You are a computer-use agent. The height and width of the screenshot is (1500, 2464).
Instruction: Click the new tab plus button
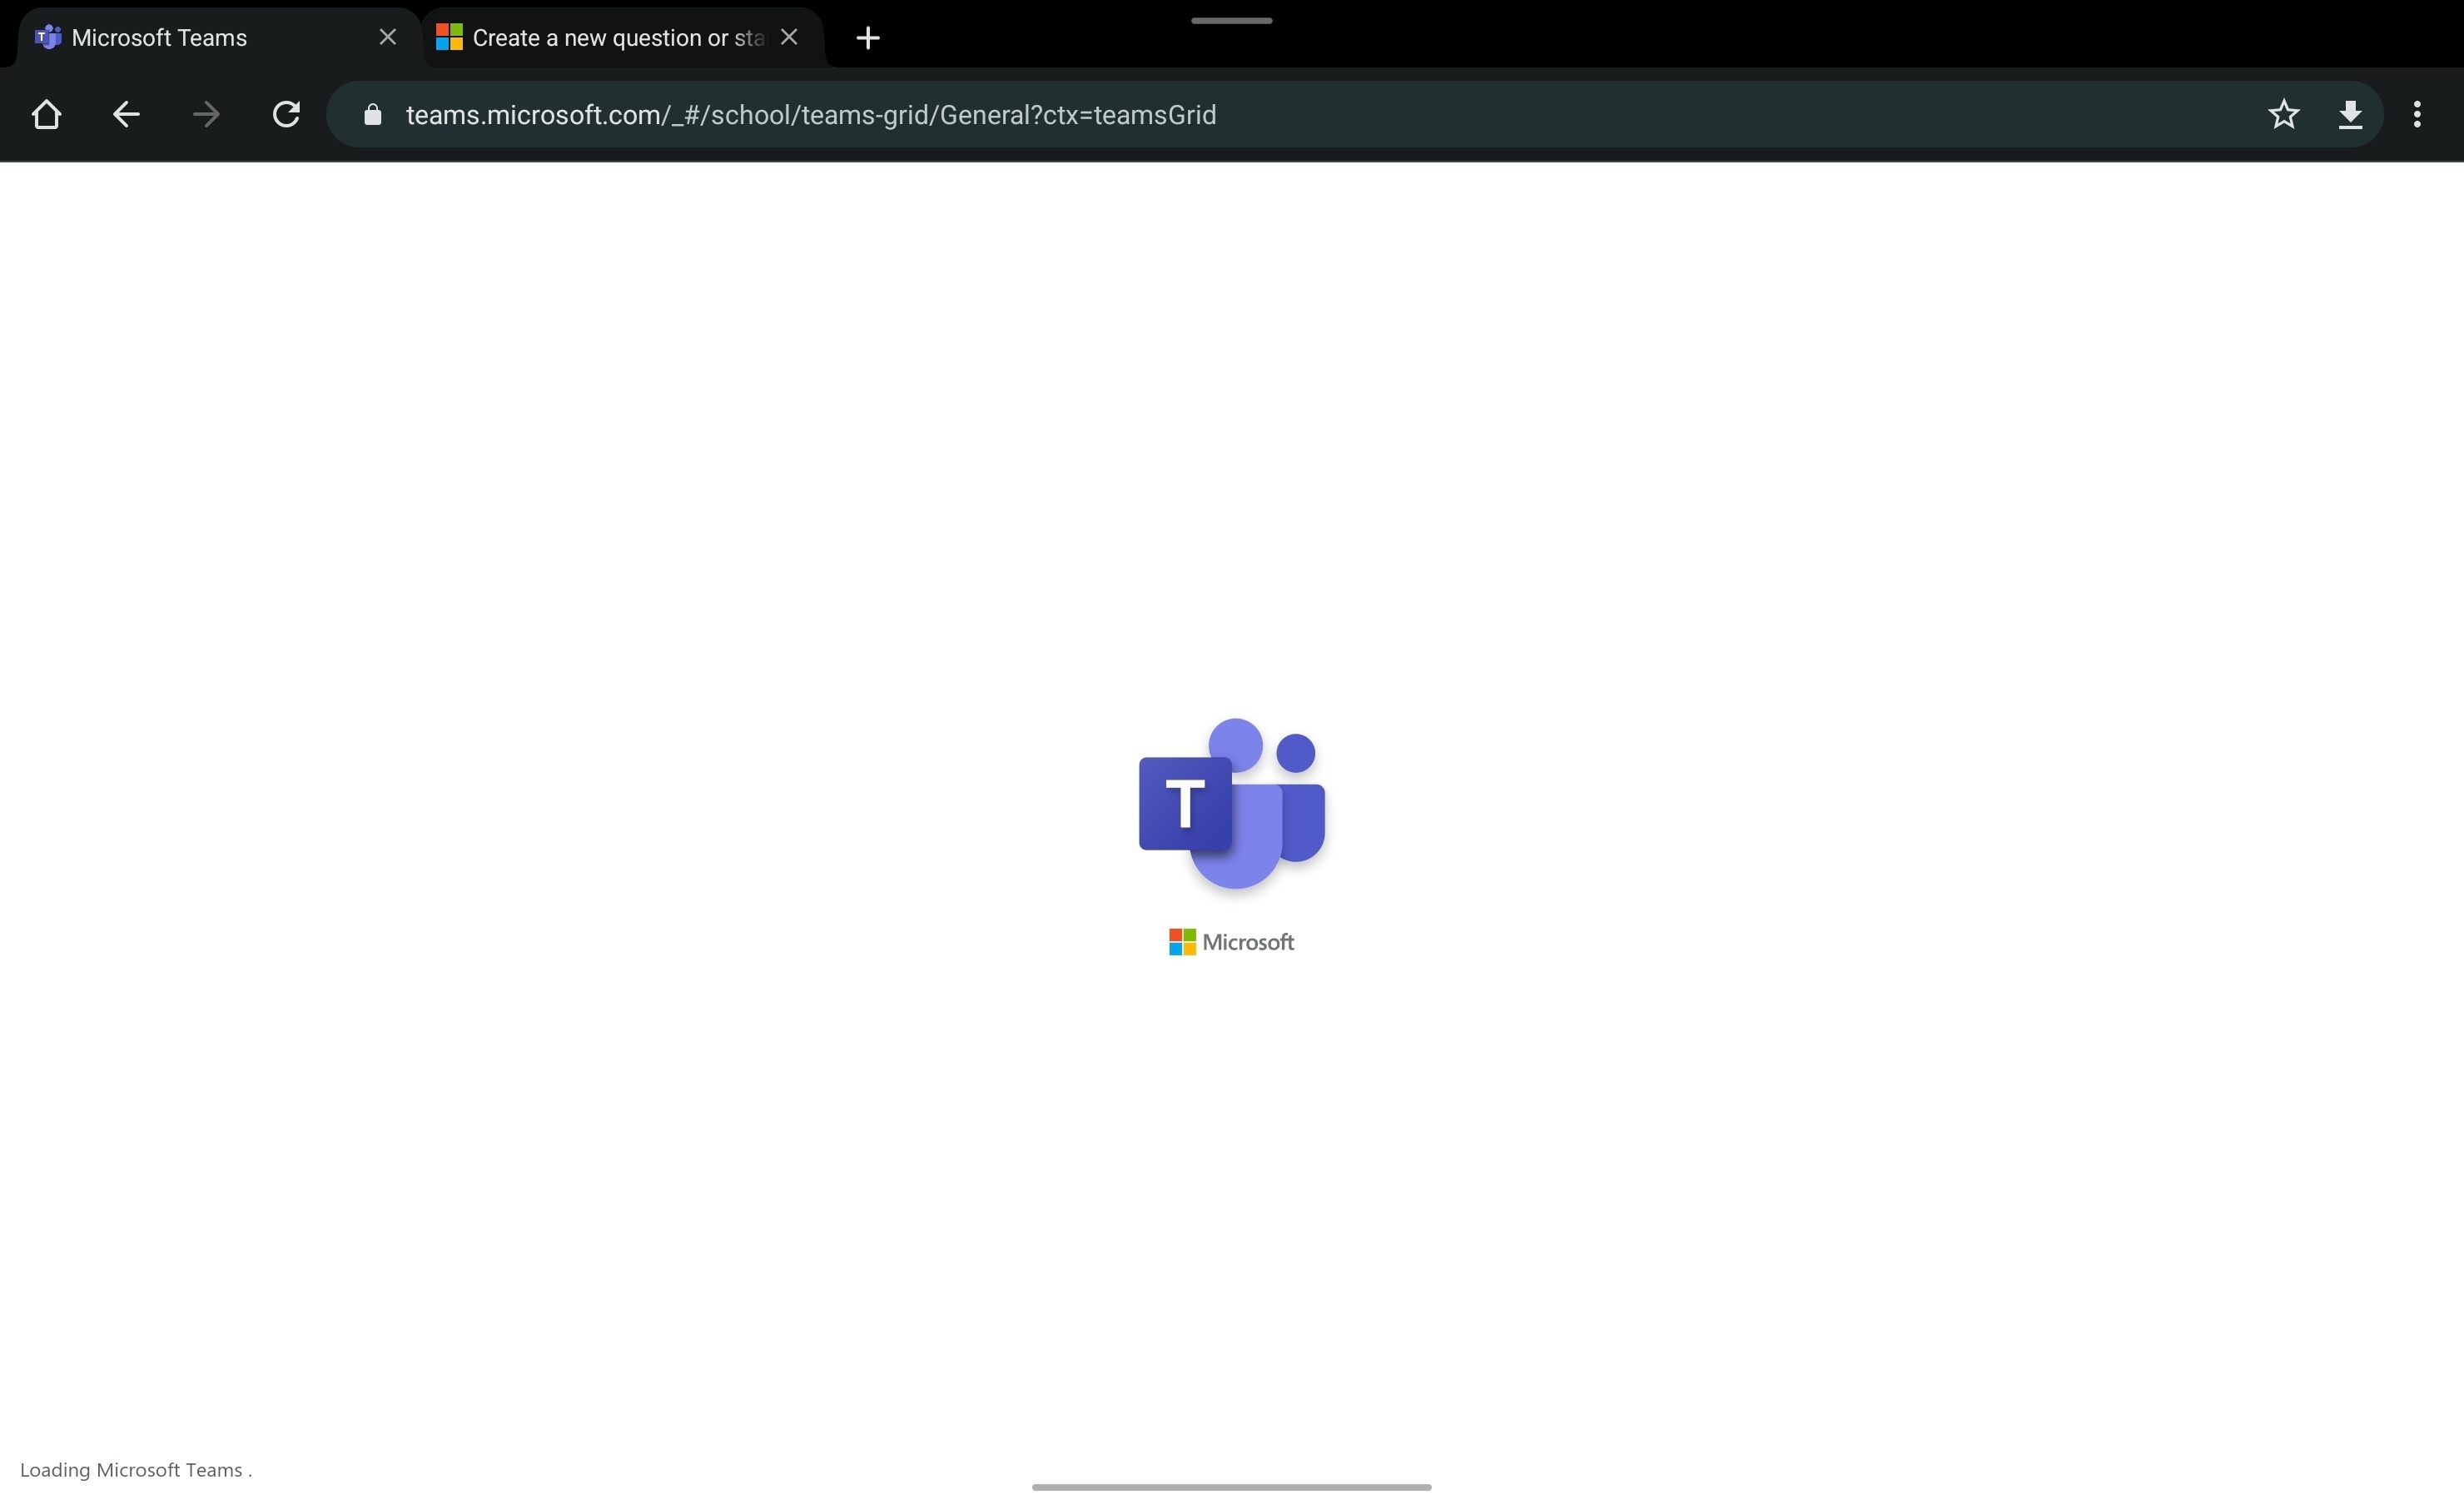(866, 37)
